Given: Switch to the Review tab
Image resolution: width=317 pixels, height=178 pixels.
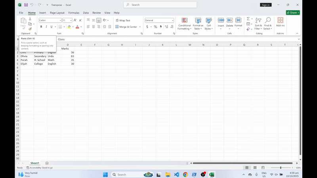Looking at the screenshot, I should pyautogui.click(x=96, y=13).
